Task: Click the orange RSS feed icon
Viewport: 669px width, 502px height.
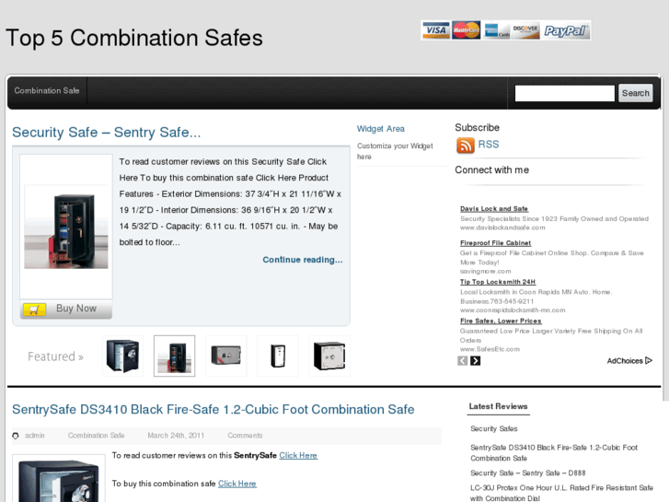Action: (x=465, y=146)
